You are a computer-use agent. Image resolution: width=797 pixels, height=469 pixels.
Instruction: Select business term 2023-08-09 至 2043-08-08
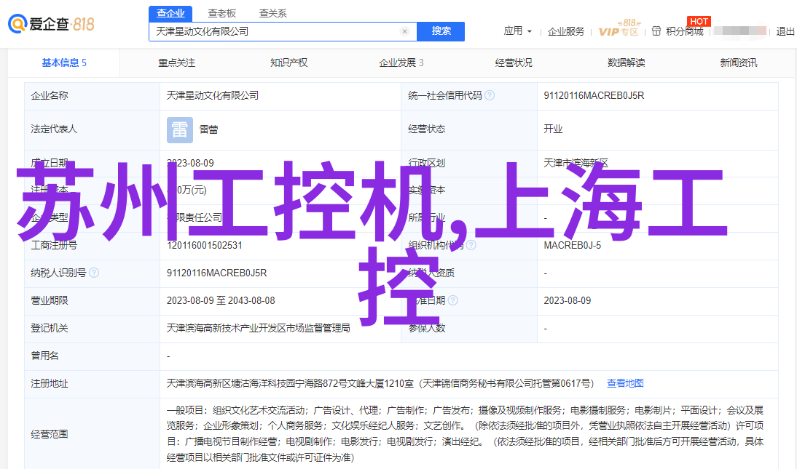(221, 300)
